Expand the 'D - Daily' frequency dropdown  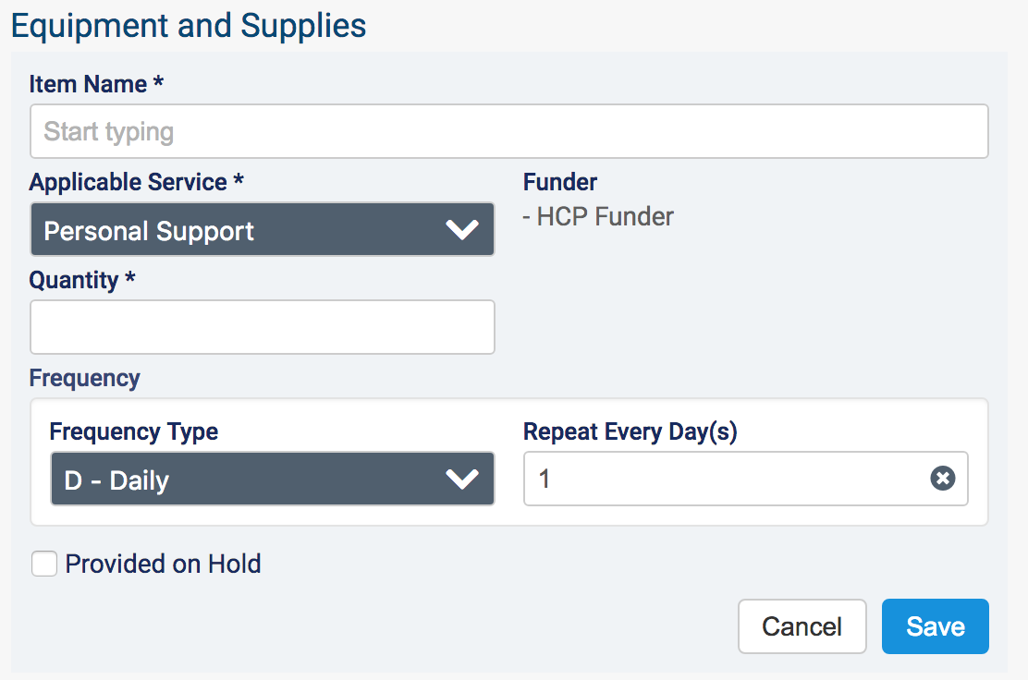pyautogui.click(x=272, y=479)
